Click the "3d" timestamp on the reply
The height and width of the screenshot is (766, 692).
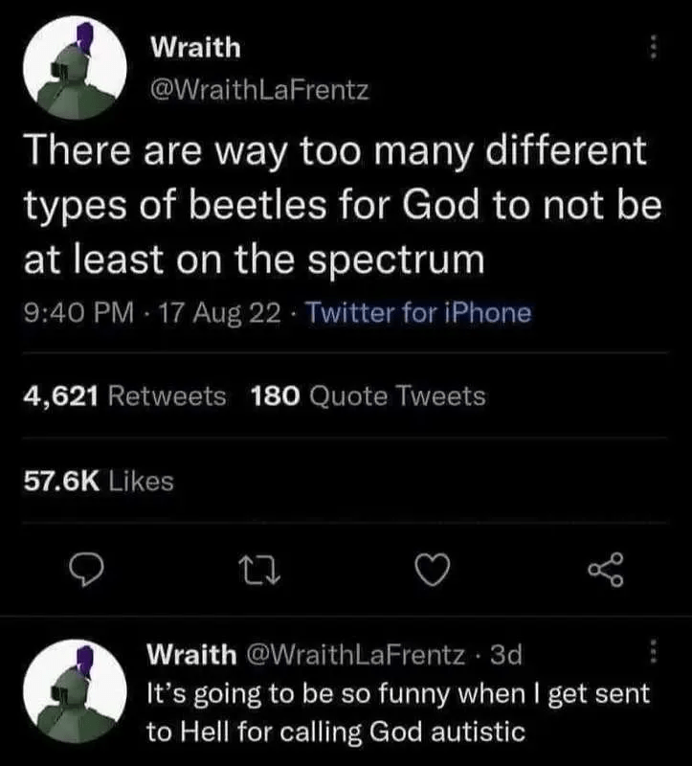(x=504, y=655)
